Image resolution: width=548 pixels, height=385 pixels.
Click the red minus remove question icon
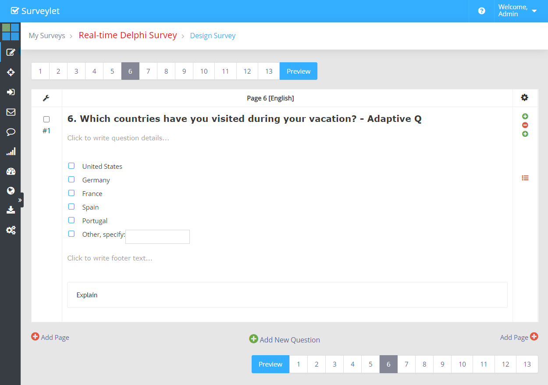click(525, 125)
